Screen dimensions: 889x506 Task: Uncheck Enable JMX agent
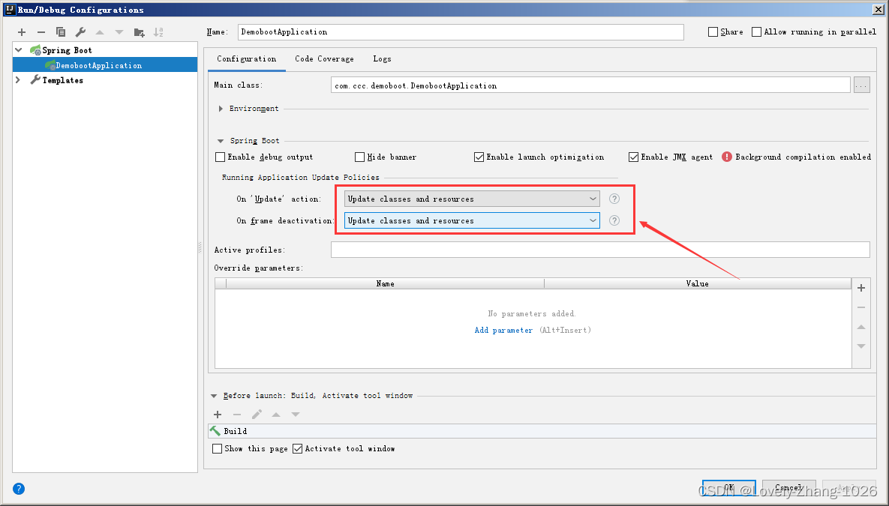[x=633, y=157]
